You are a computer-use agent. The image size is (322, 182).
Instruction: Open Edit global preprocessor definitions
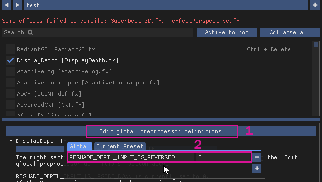161,131
